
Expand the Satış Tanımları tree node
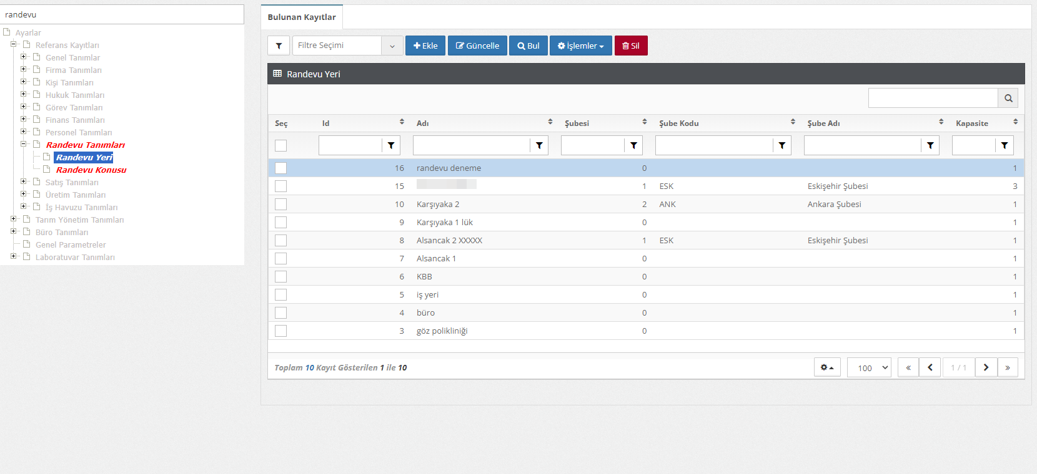(x=24, y=181)
